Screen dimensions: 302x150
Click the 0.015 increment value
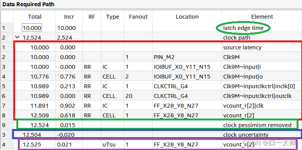pos(68,125)
